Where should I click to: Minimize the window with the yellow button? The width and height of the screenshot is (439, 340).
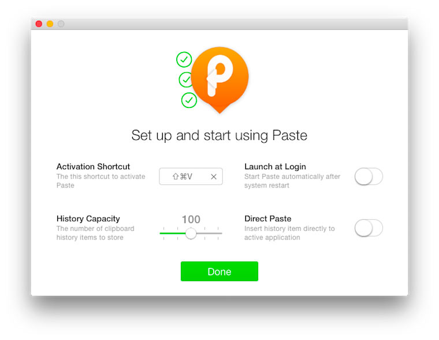pyautogui.click(x=50, y=24)
